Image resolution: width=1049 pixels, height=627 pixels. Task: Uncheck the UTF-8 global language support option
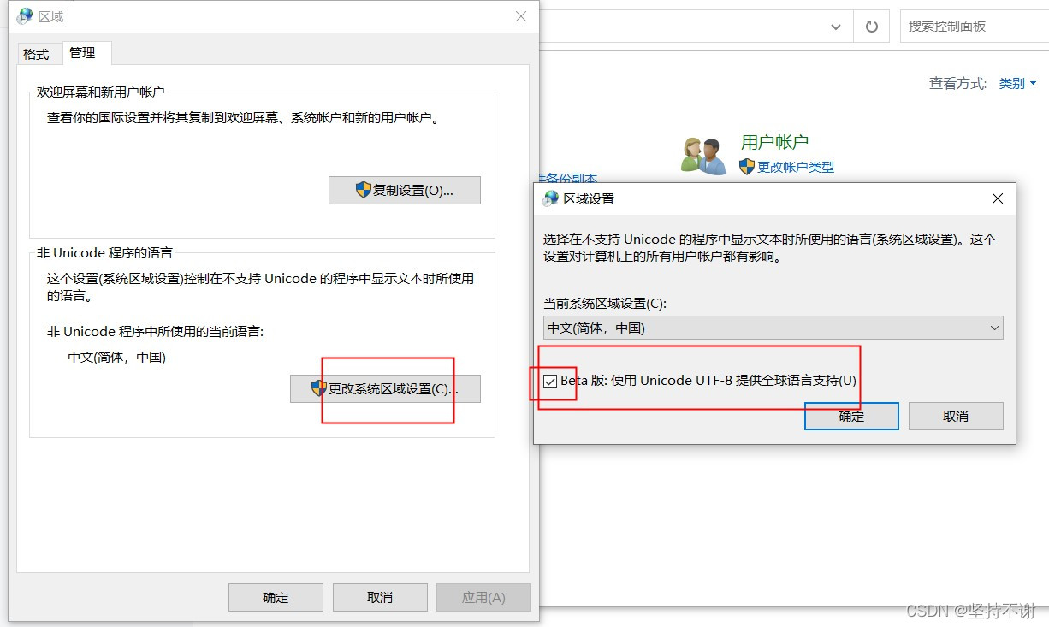550,381
